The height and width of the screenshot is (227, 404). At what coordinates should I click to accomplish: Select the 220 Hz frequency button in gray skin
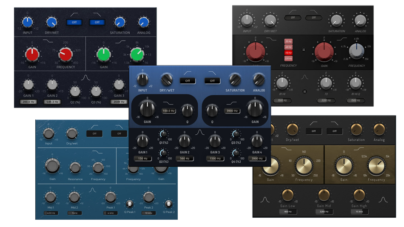pyautogui.click(x=288, y=59)
